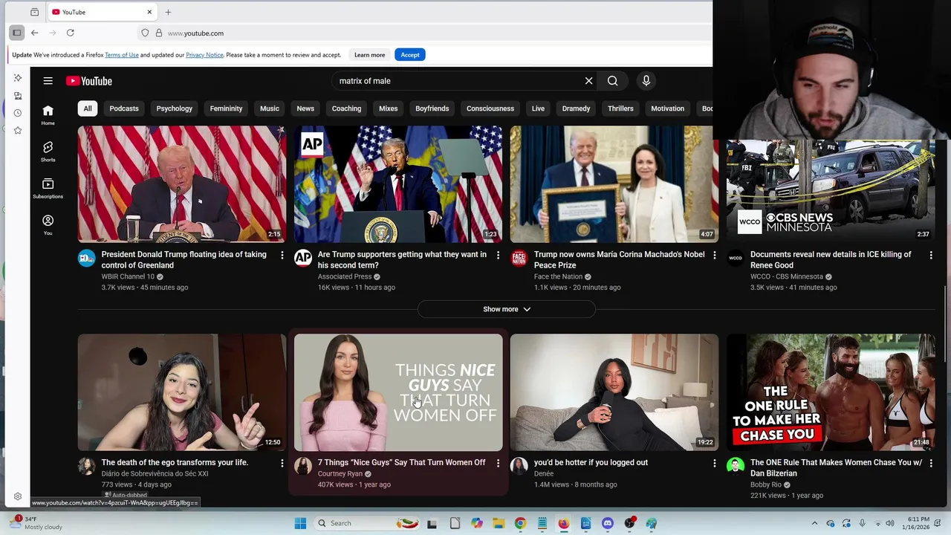Open the Trump Greenland video thumbnail

pyautogui.click(x=182, y=184)
